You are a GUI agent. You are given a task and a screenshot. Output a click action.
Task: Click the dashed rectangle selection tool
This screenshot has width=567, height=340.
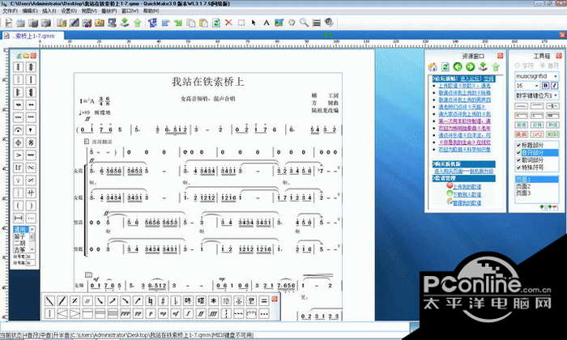coord(241,23)
